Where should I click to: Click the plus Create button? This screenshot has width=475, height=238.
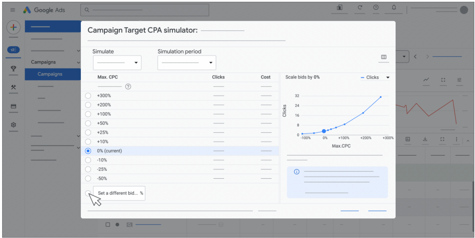pyautogui.click(x=13, y=27)
